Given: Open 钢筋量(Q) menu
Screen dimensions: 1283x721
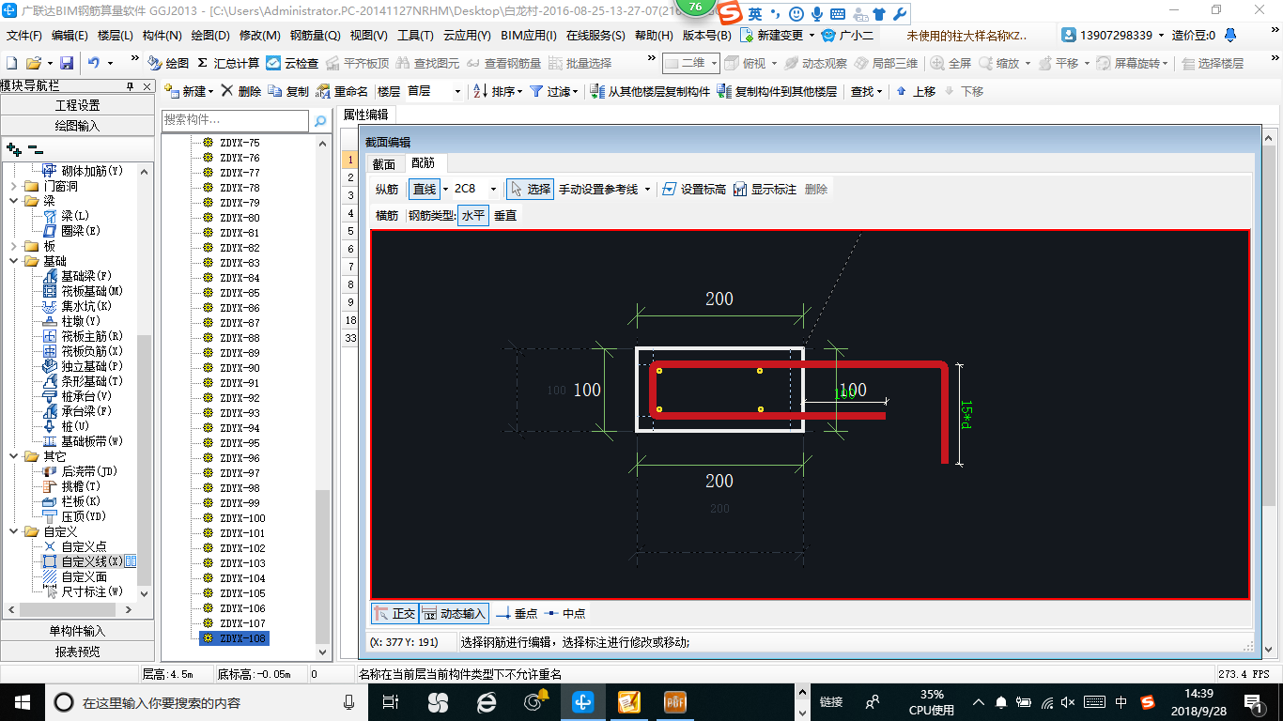Looking at the screenshot, I should tap(315, 36).
